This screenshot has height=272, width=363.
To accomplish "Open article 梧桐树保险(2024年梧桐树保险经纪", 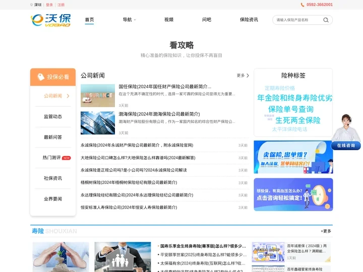I will (129, 182).
